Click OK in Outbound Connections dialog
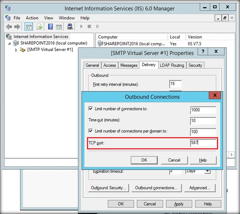 pos(144,160)
